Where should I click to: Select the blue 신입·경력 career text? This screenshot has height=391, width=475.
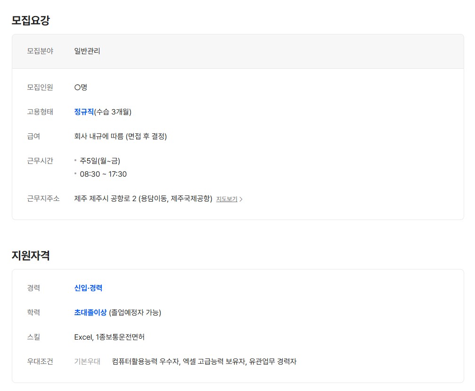click(88, 288)
